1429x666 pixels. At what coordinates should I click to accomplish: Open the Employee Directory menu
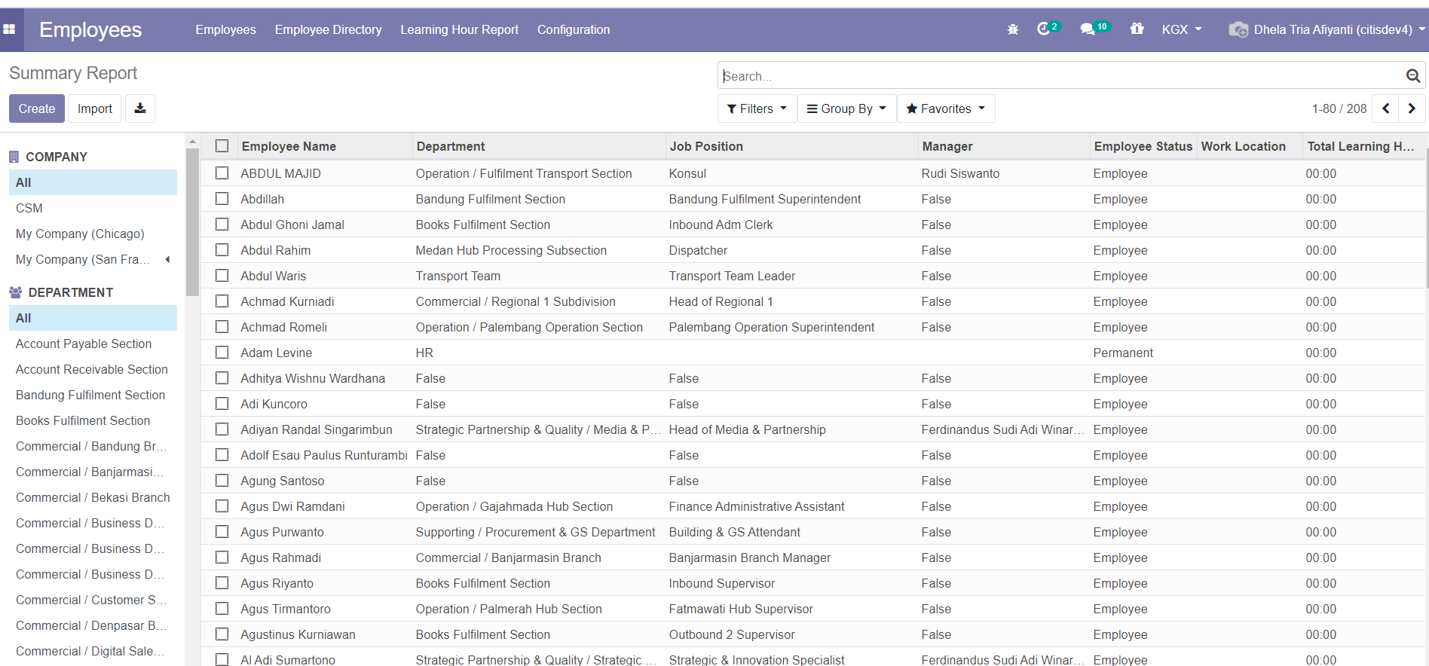[329, 29]
